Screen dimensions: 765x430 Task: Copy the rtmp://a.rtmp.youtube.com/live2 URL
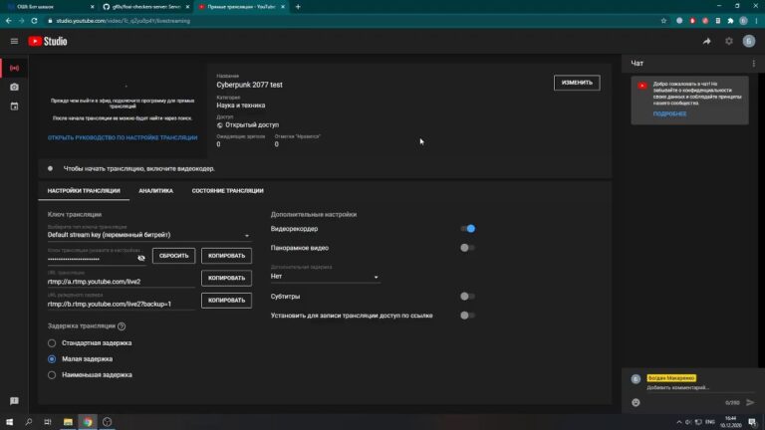coord(226,278)
